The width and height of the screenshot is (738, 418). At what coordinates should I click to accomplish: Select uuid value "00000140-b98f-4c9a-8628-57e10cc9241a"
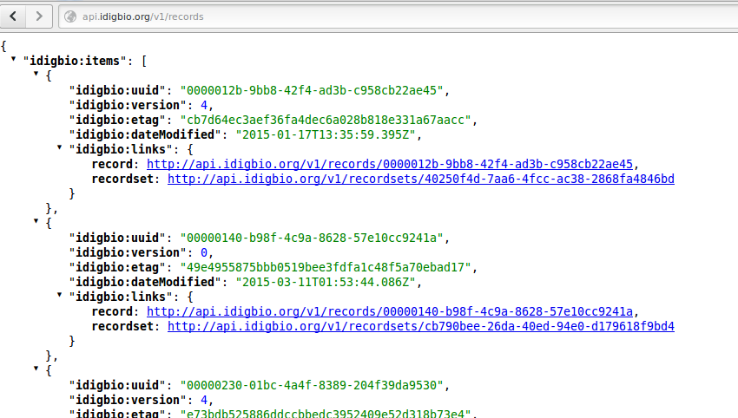click(x=312, y=238)
